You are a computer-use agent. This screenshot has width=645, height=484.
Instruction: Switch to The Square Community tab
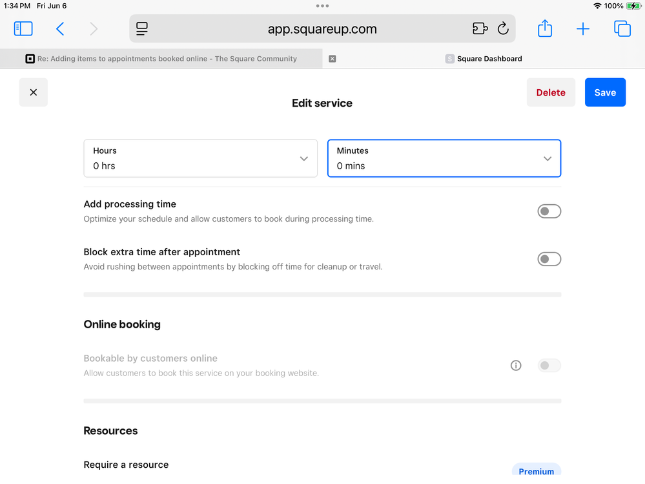(x=161, y=59)
